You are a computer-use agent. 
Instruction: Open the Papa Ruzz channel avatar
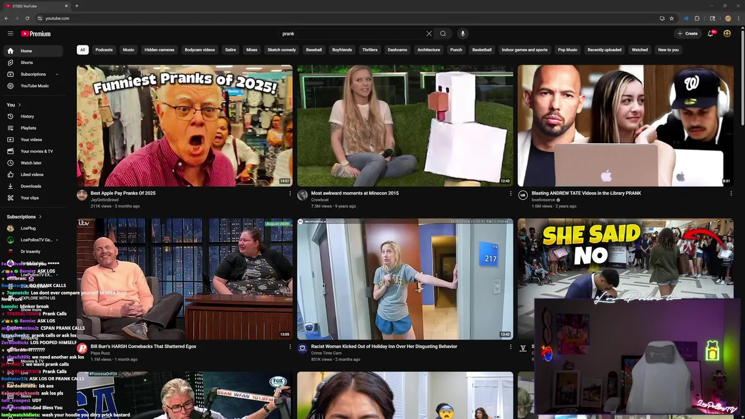82,349
